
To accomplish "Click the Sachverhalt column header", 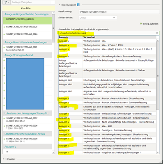I will [x=119, y=37].
